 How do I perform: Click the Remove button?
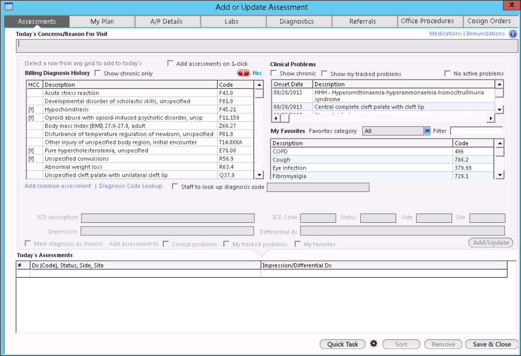coord(443,344)
